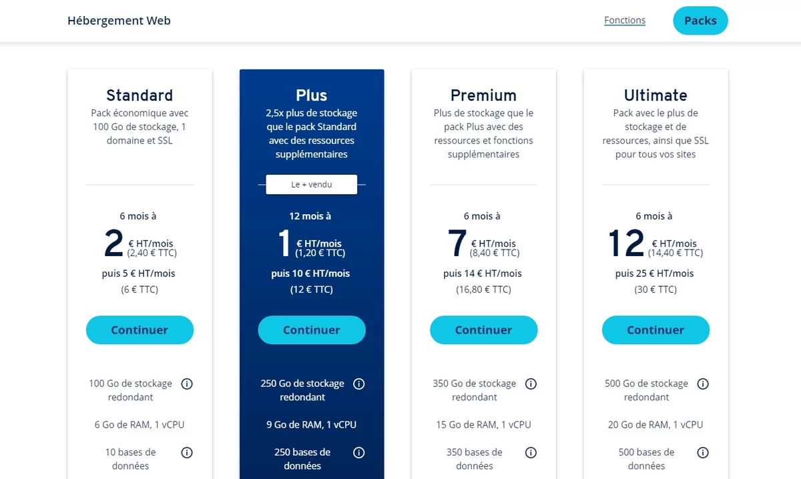Select the Ultimate pack heading
This screenshot has width=801, height=479.
tap(655, 95)
